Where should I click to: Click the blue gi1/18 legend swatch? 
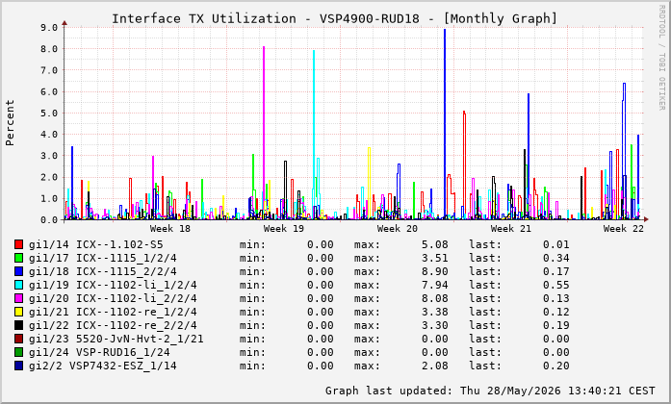click(19, 271)
